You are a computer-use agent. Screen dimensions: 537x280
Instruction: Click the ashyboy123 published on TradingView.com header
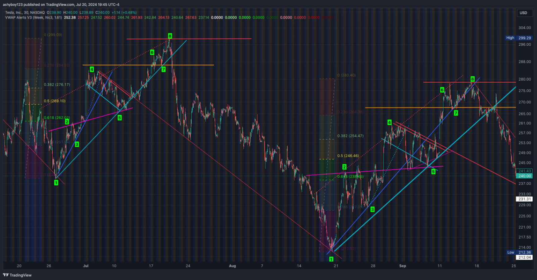[x=61, y=5]
